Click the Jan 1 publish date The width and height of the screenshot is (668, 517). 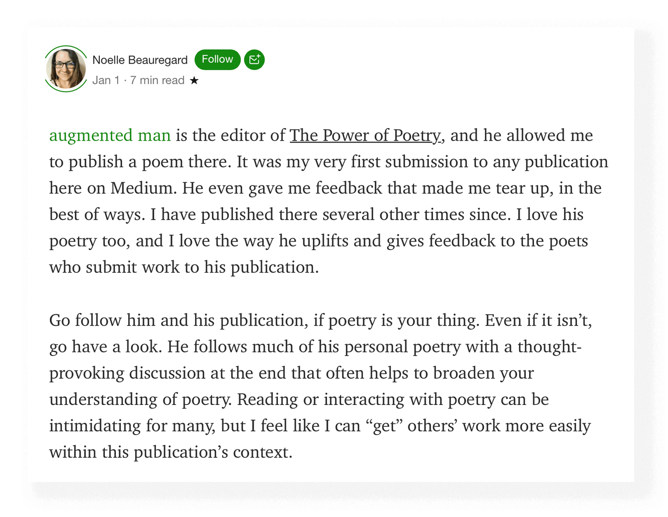click(106, 81)
